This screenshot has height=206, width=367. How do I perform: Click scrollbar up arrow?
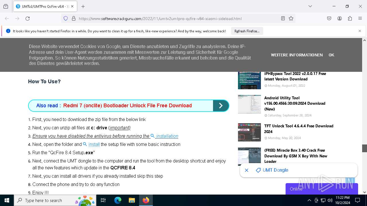pos(364,40)
